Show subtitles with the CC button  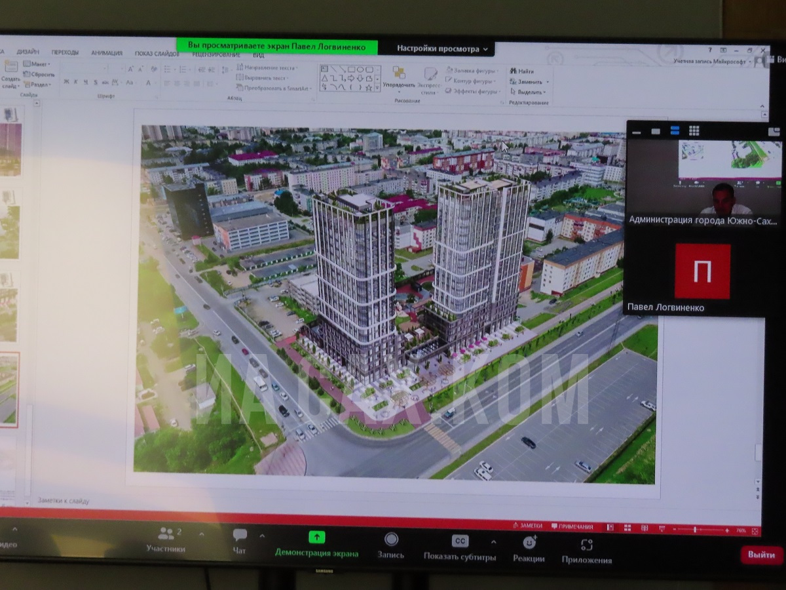pyautogui.click(x=460, y=548)
